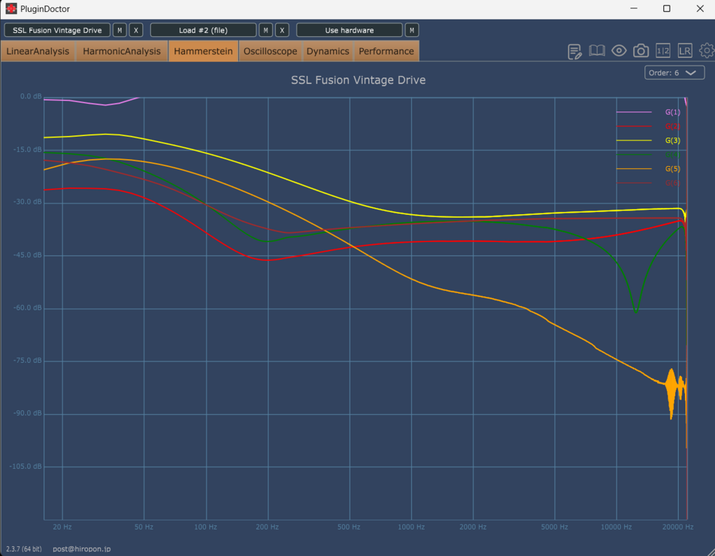Open the SSL Fusion Vintage Drive plugin slot button

pos(57,30)
